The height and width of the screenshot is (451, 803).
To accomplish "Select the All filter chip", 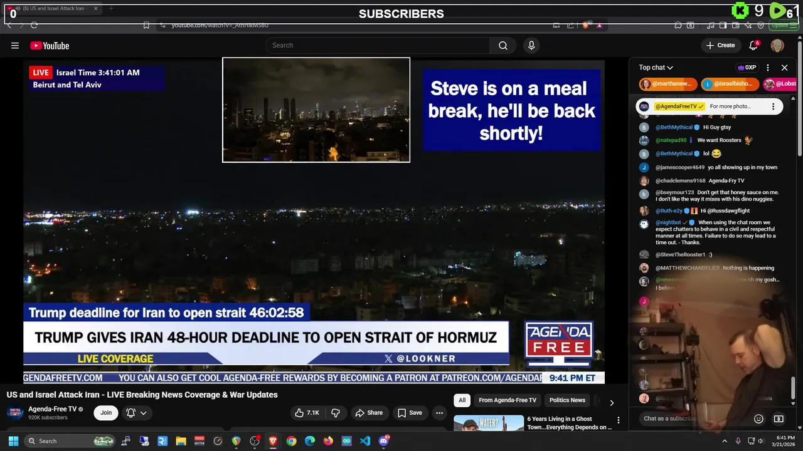I will coord(462,400).
